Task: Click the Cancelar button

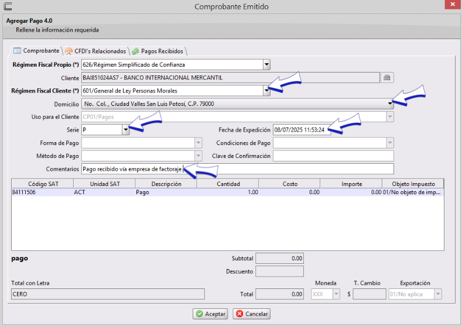Action: [251, 314]
